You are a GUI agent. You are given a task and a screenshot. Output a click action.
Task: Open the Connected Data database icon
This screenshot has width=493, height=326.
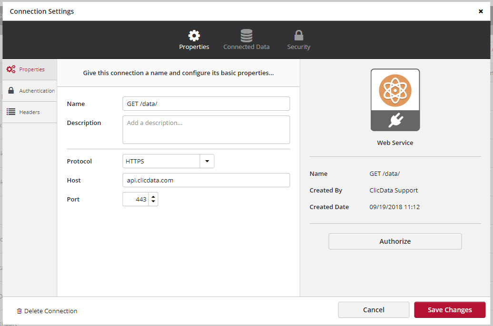246,36
